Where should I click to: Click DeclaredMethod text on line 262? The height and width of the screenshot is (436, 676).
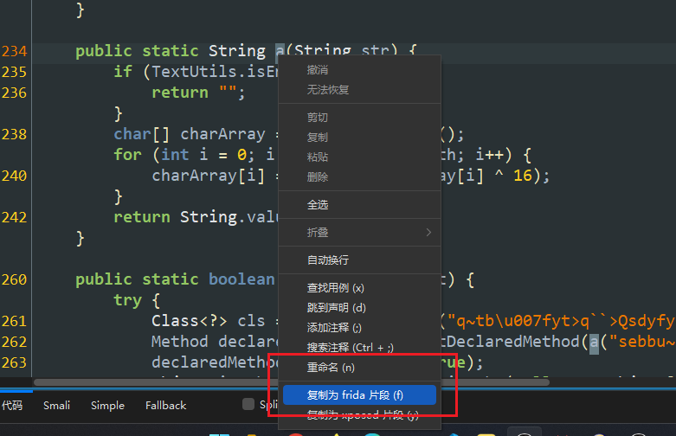[512, 342]
